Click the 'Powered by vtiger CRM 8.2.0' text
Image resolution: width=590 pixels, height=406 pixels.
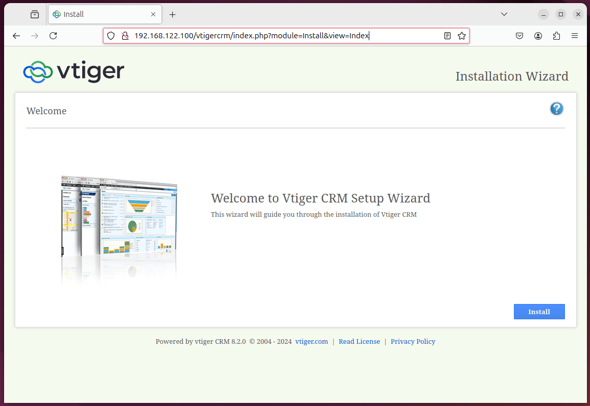coord(201,341)
